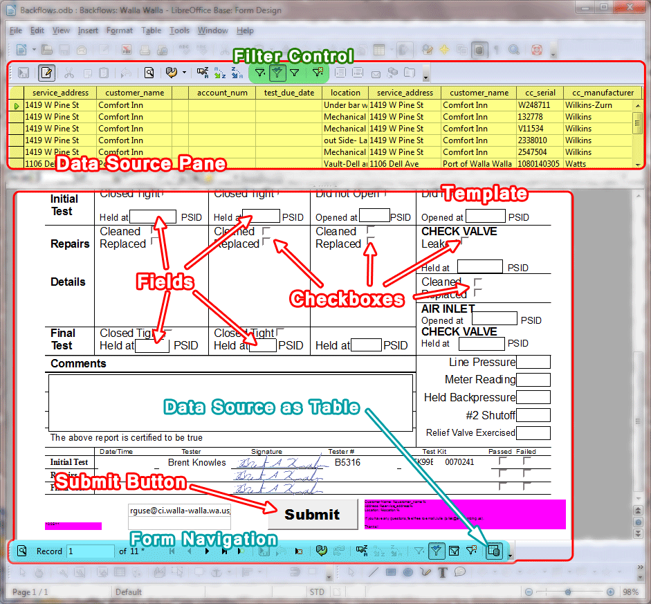Expand the form navigation toolbar options arrow
Viewport: 651px width, 604px height.
coord(510,556)
